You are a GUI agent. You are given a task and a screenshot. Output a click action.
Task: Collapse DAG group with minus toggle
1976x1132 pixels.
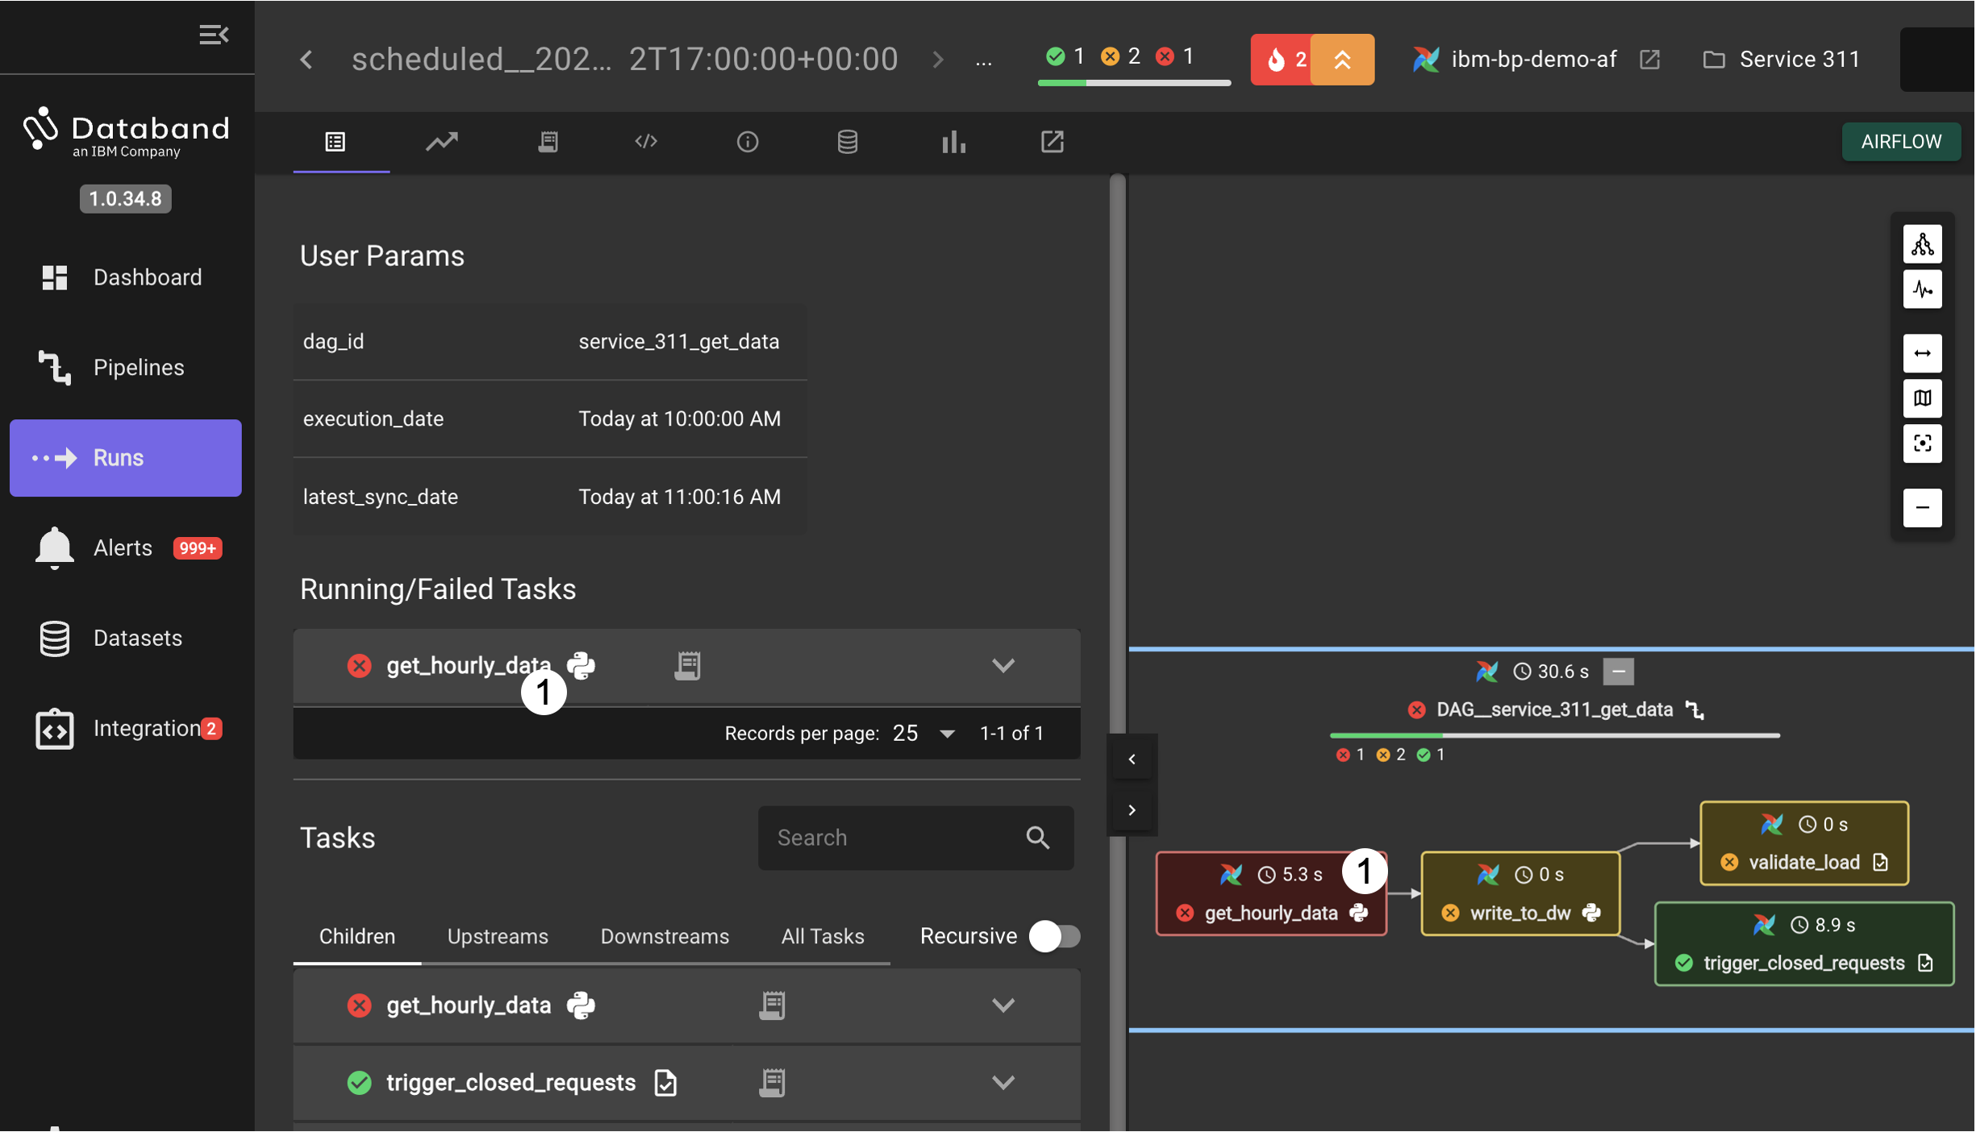pos(1618,672)
